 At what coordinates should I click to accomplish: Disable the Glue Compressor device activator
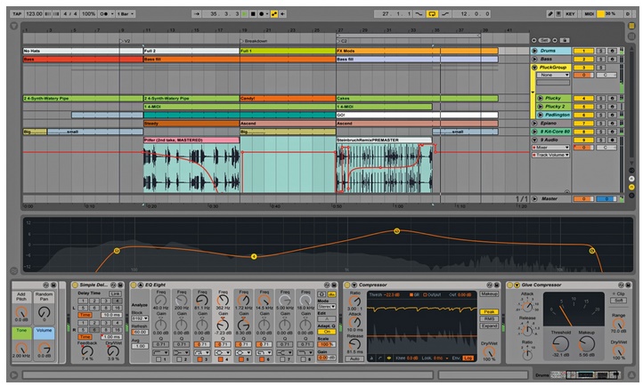(509, 285)
